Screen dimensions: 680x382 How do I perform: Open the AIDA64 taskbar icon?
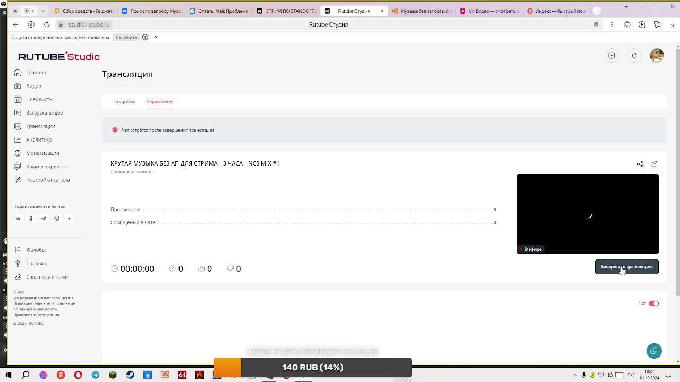[182, 375]
